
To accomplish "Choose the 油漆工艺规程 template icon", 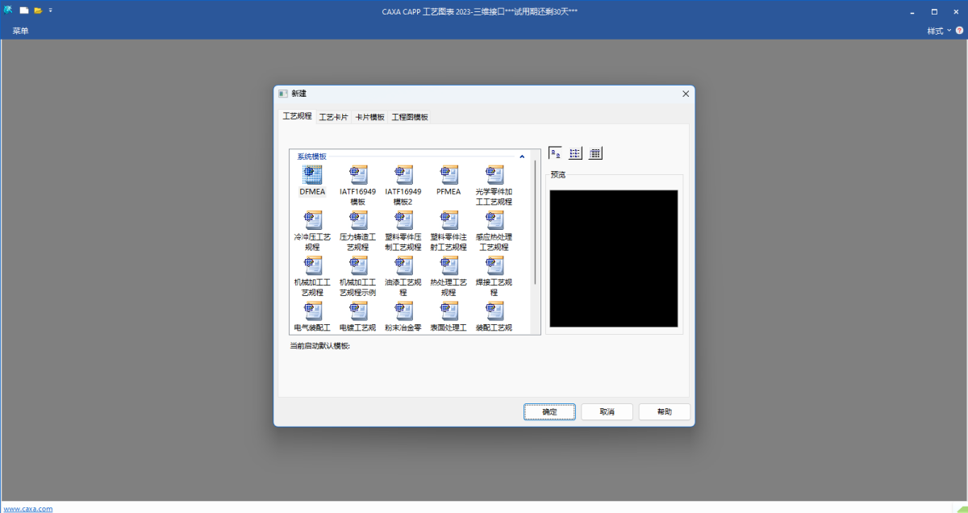I will pyautogui.click(x=403, y=265).
